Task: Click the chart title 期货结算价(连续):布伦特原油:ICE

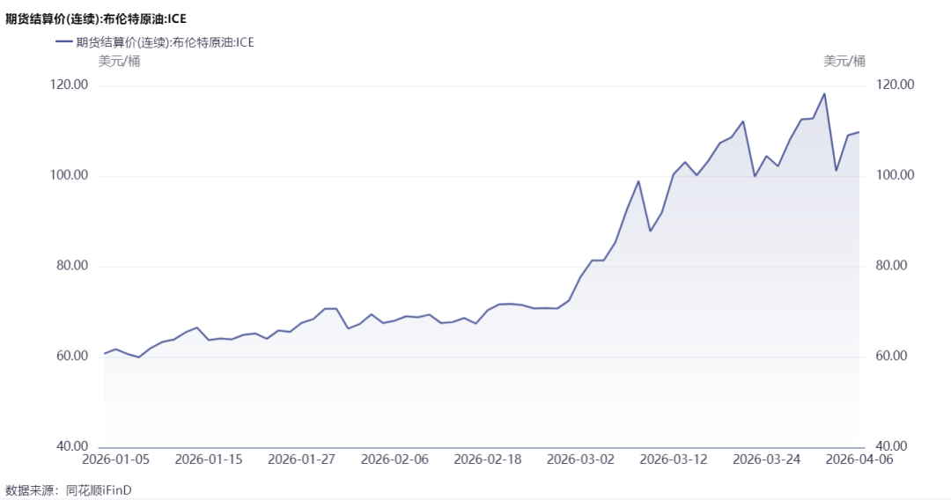Action: (96, 19)
